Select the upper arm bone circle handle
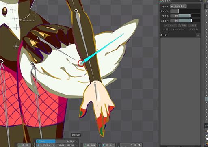Viewport: 208px width, 147px height. (76, 11)
